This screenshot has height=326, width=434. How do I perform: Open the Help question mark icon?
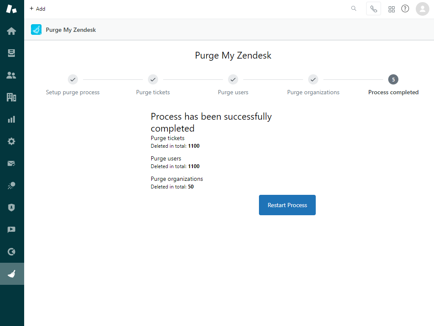coord(405,8)
